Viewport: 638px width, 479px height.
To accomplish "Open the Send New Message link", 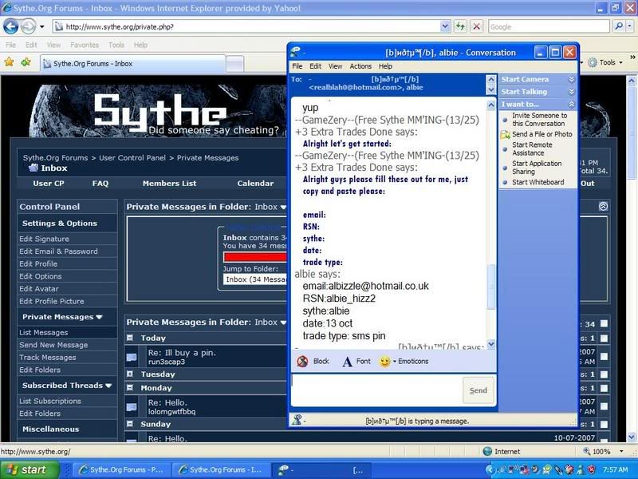I will (x=53, y=345).
